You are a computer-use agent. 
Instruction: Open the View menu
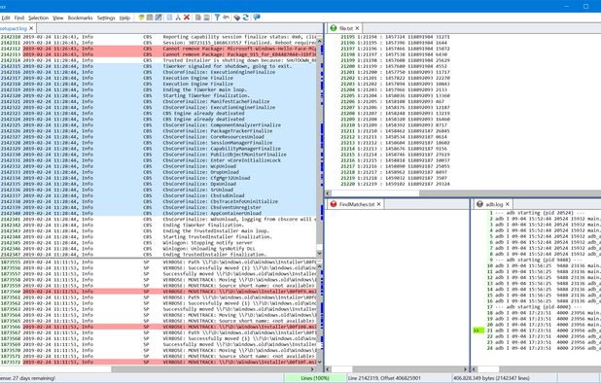(58, 17)
